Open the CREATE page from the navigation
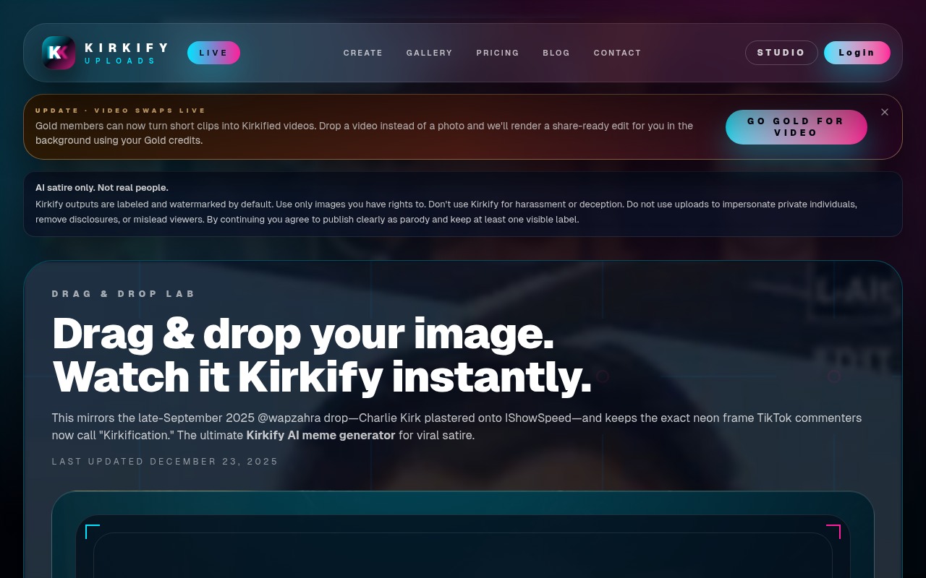 [362, 53]
